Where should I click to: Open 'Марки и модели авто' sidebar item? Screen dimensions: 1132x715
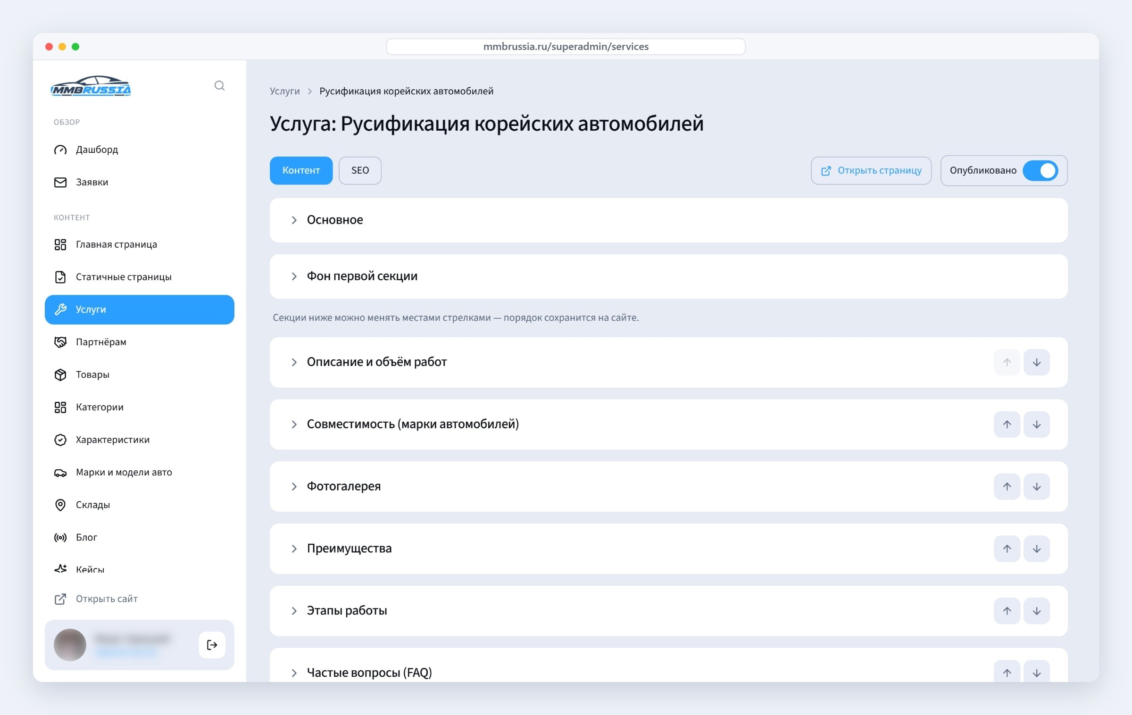[x=140, y=472]
